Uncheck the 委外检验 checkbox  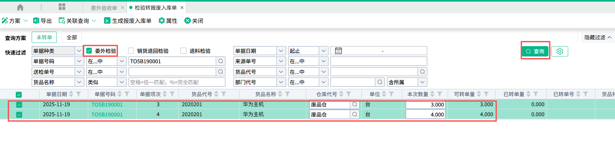tap(89, 51)
